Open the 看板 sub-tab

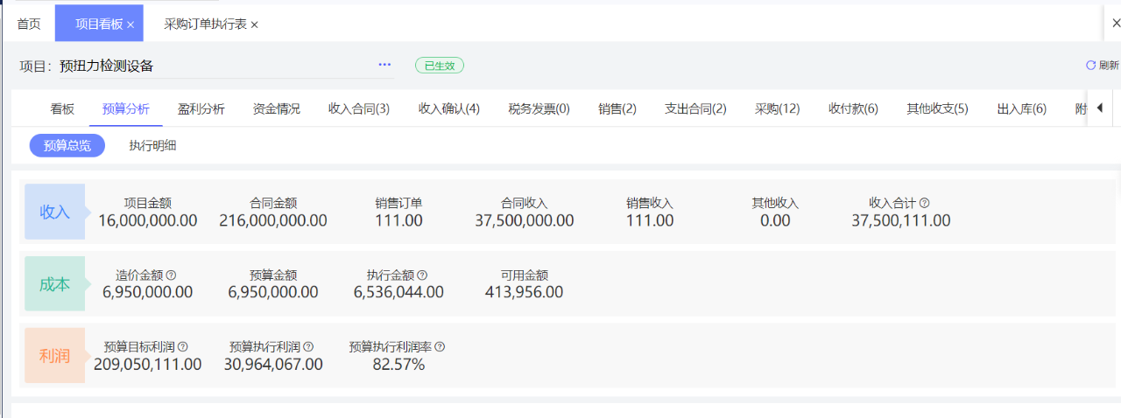pyautogui.click(x=62, y=109)
